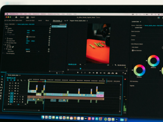Open the Blend Mode dropdown
The image size is (163, 122).
click(x=33, y=52)
